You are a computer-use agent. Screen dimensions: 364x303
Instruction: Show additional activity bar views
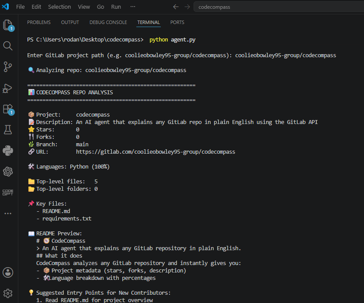tap(8, 213)
